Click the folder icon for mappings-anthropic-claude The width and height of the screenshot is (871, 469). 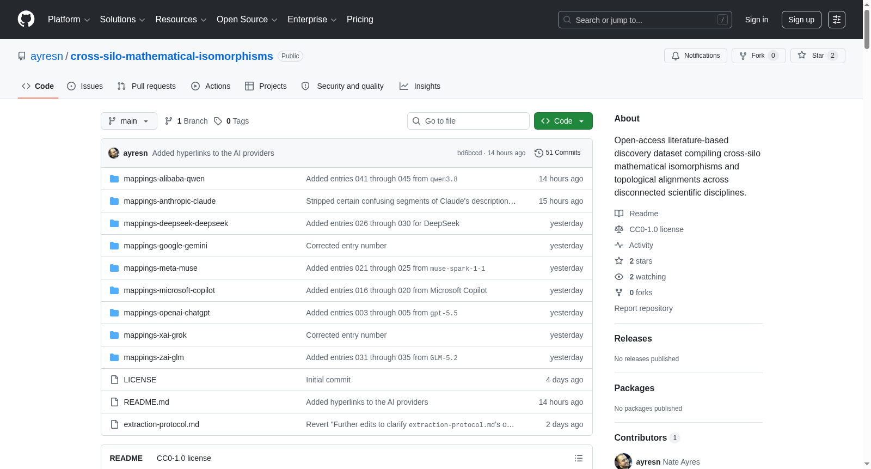point(114,201)
